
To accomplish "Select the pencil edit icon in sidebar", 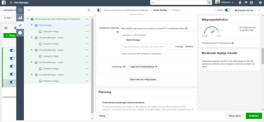I will pyautogui.click(x=20, y=25).
